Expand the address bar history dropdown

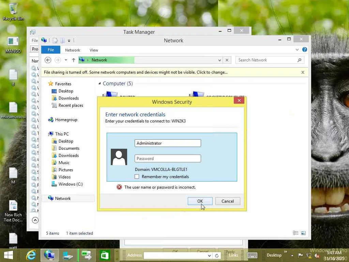point(219,60)
